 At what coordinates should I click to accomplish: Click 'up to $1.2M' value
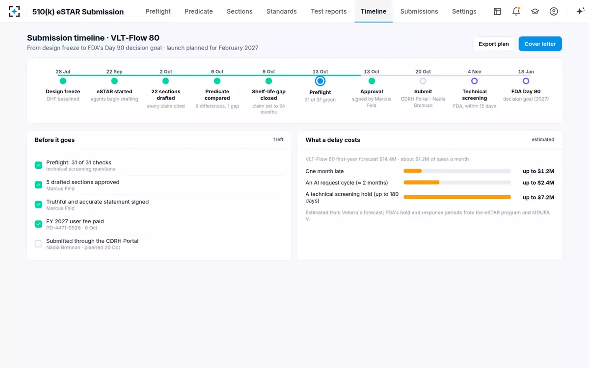pyautogui.click(x=538, y=171)
